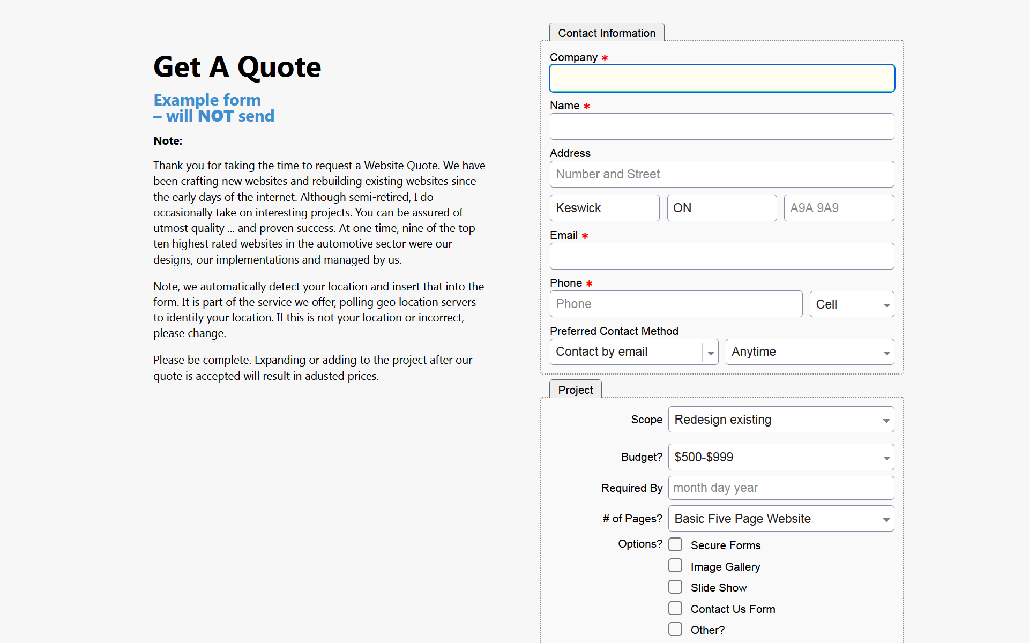This screenshot has width=1029, height=643.
Task: Open the # of Pages dropdown
Action: point(781,519)
